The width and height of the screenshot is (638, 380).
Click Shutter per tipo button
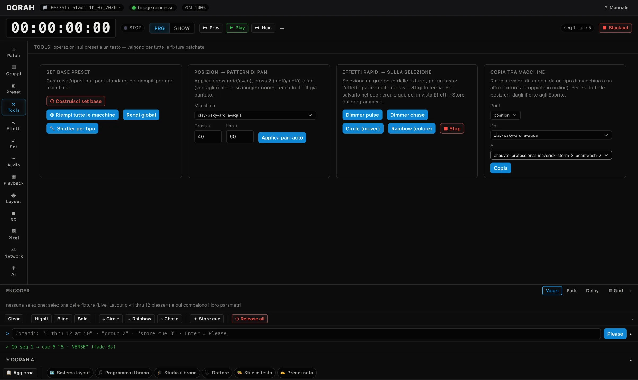coord(72,128)
